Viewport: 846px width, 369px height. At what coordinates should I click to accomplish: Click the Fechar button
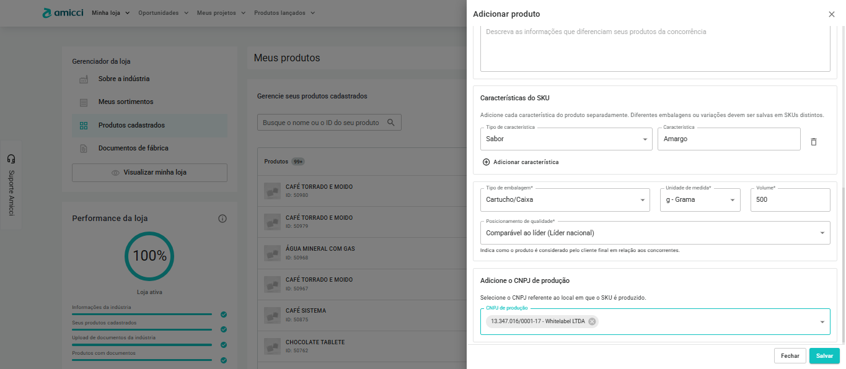click(790, 356)
